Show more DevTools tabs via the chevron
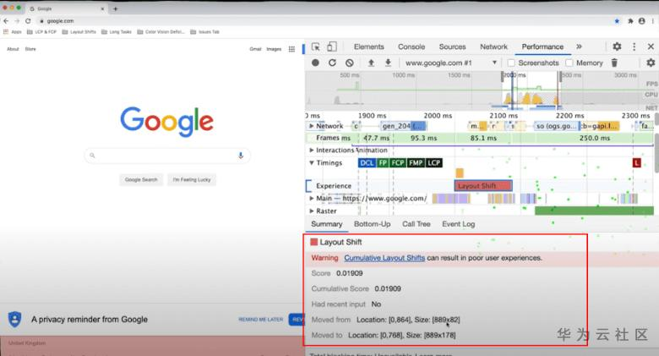The image size is (659, 356). pyautogui.click(x=579, y=47)
